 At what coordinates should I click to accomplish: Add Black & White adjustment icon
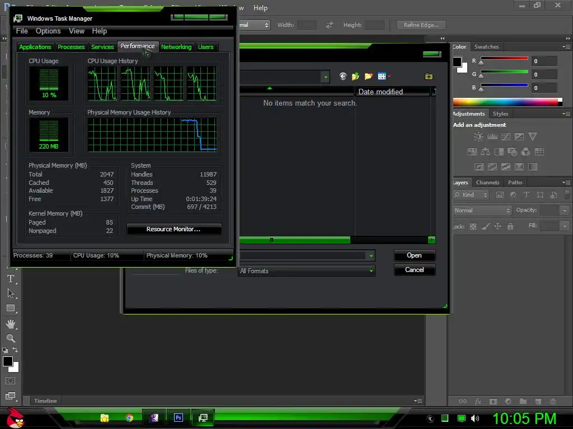(x=499, y=152)
